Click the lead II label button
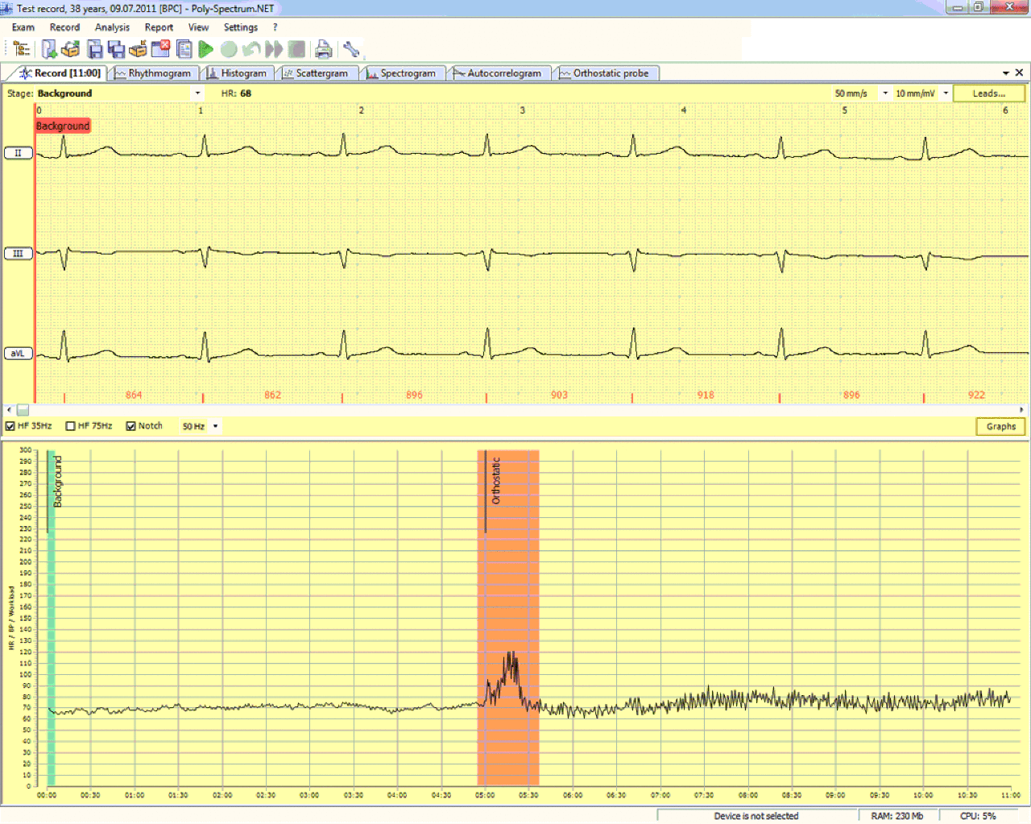The width and height of the screenshot is (1031, 824). [18, 153]
